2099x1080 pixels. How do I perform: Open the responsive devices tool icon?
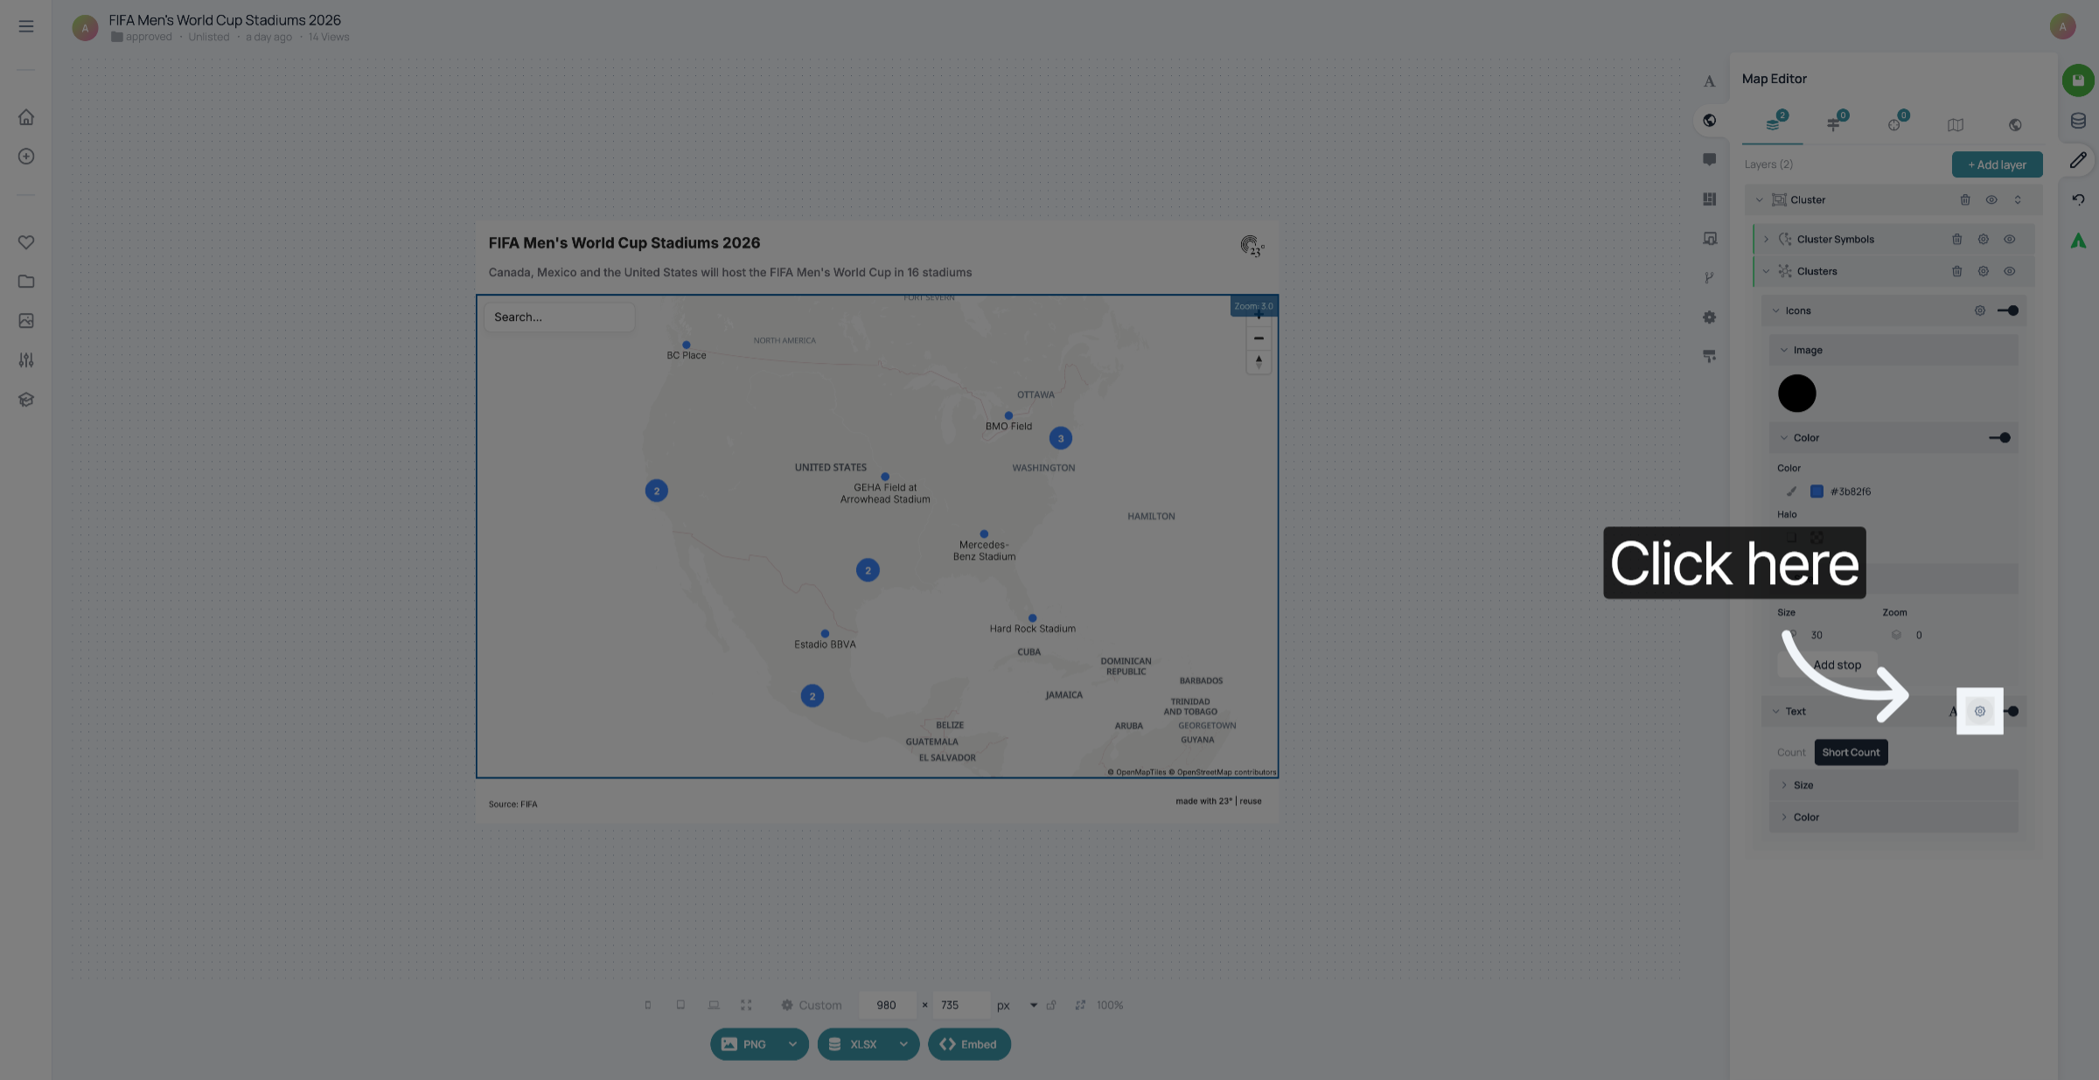[1709, 239]
